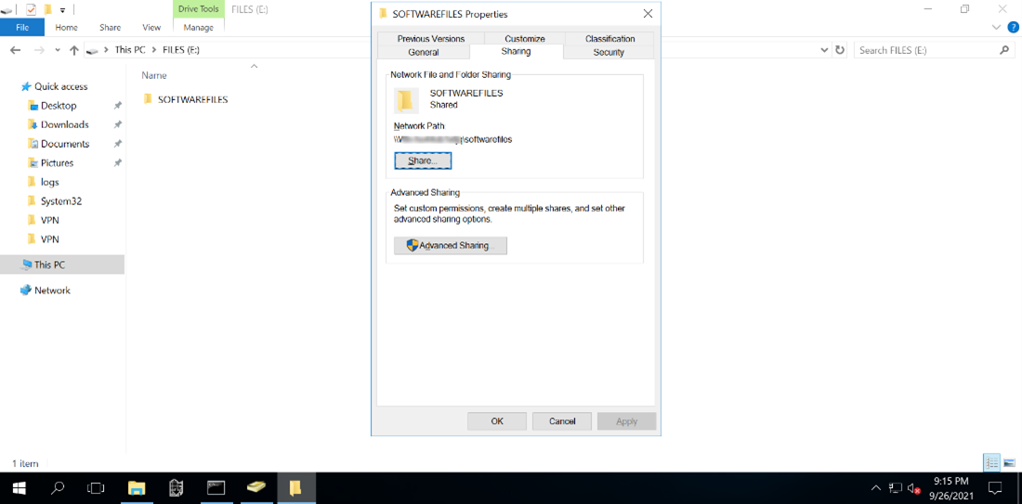
Task: Switch to details view layout icon
Action: 991,463
